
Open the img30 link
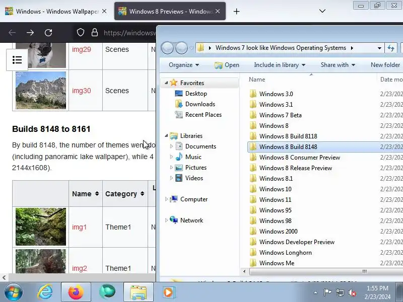[82, 91]
